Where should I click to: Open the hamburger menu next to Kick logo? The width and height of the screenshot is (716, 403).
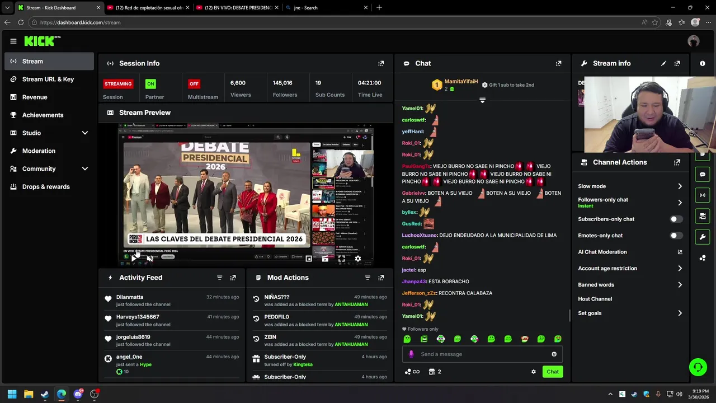tap(13, 41)
